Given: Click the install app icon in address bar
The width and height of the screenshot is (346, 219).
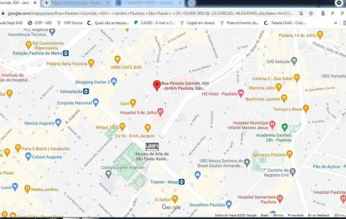Looking at the screenshot, I should tap(301, 13).
